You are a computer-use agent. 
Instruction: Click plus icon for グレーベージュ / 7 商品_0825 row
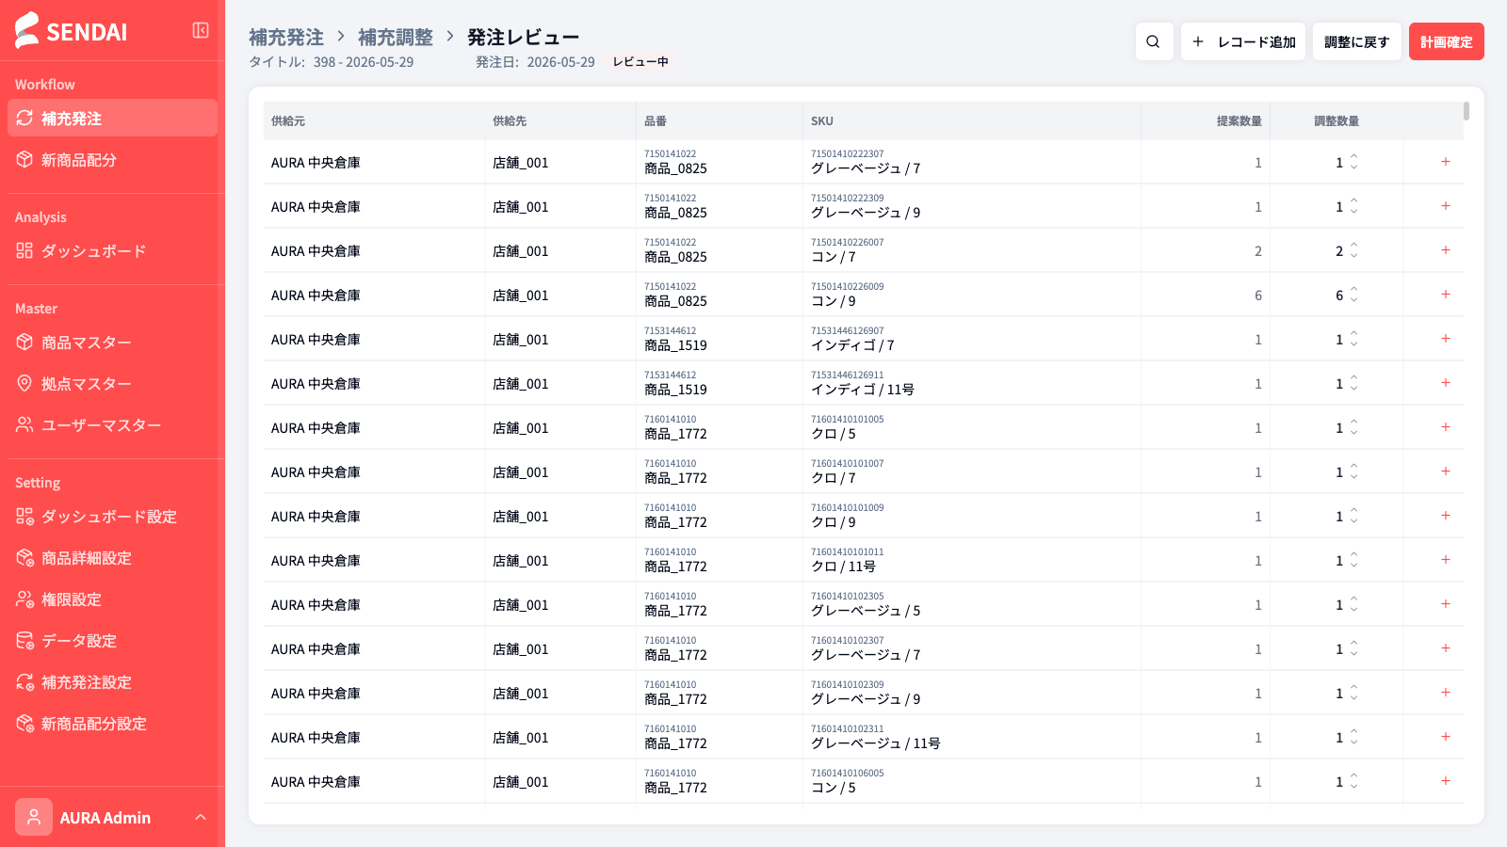pos(1446,162)
